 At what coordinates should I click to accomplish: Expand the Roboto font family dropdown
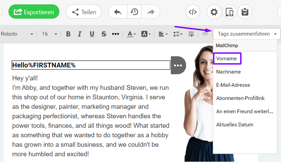pyautogui.click(x=18, y=34)
